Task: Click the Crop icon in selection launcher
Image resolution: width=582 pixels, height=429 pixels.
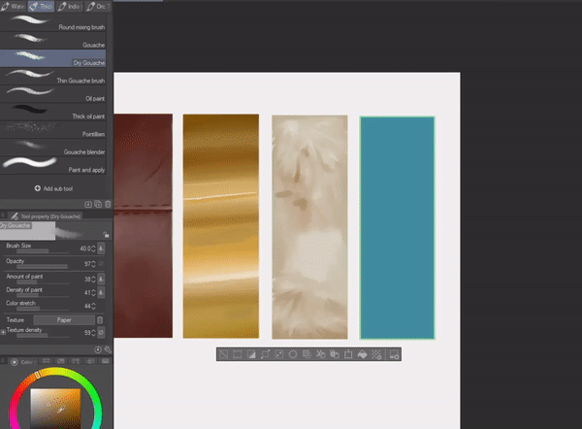Action: click(x=238, y=354)
